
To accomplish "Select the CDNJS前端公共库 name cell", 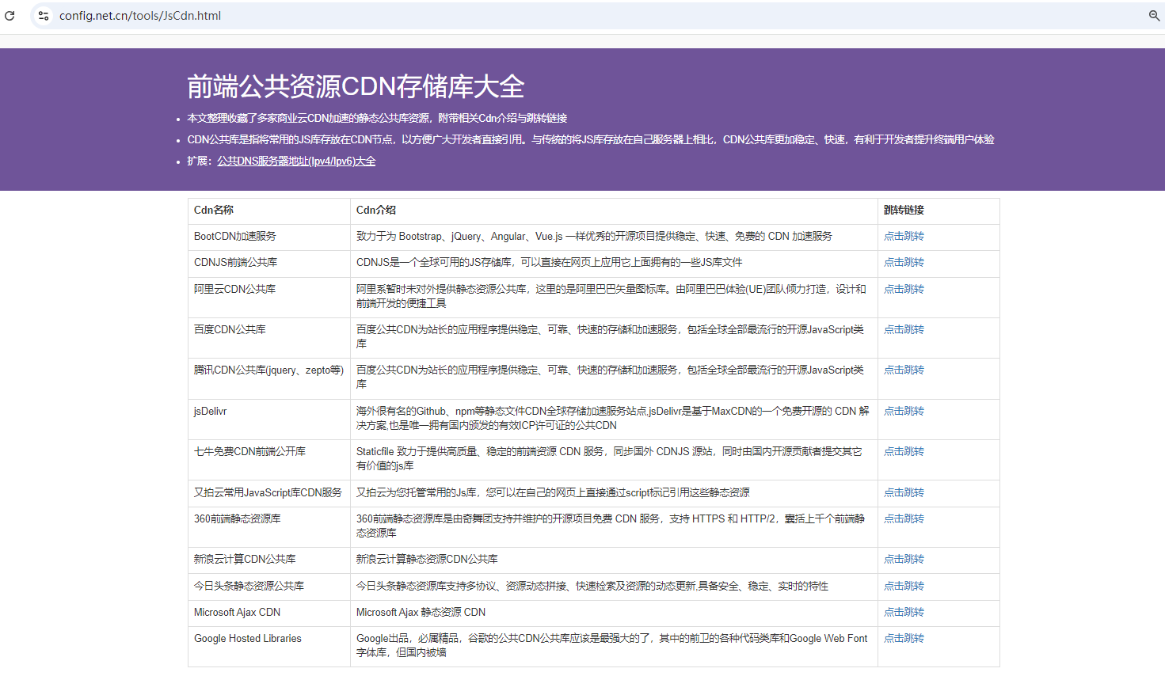I will (269, 263).
